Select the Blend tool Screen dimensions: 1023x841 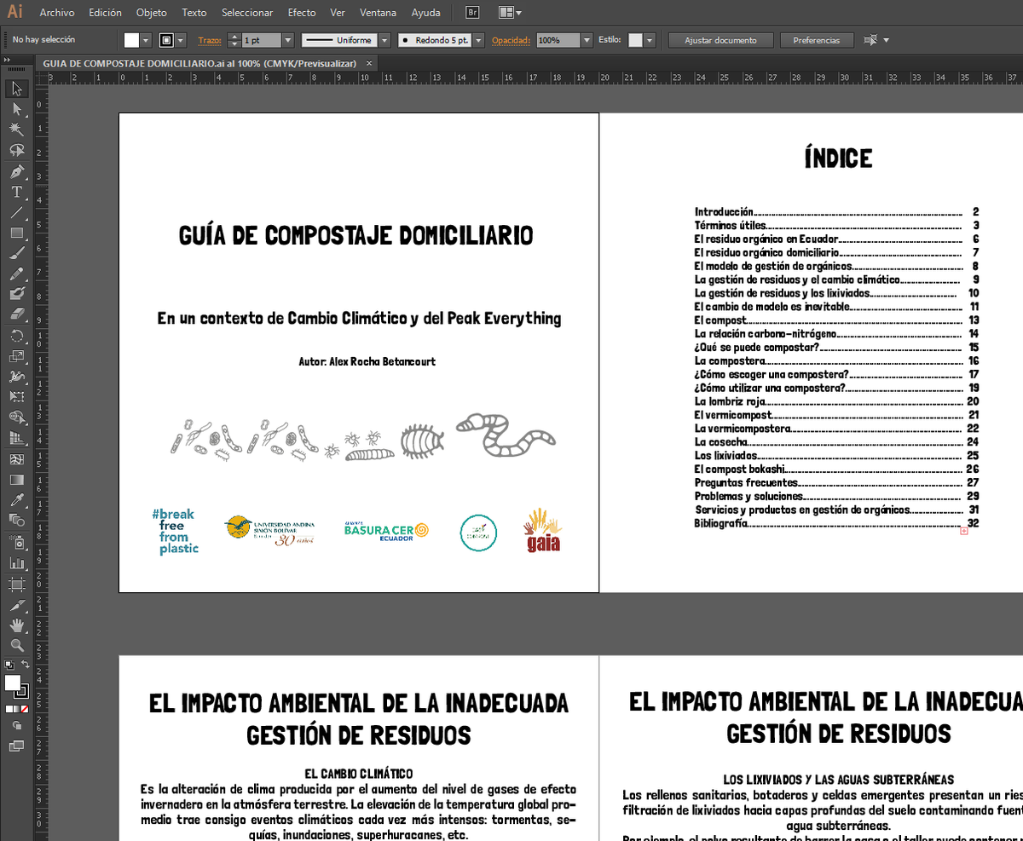16,520
